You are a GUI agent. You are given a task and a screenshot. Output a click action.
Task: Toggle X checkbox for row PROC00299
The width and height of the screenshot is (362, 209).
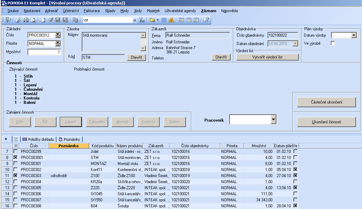coord(15,151)
